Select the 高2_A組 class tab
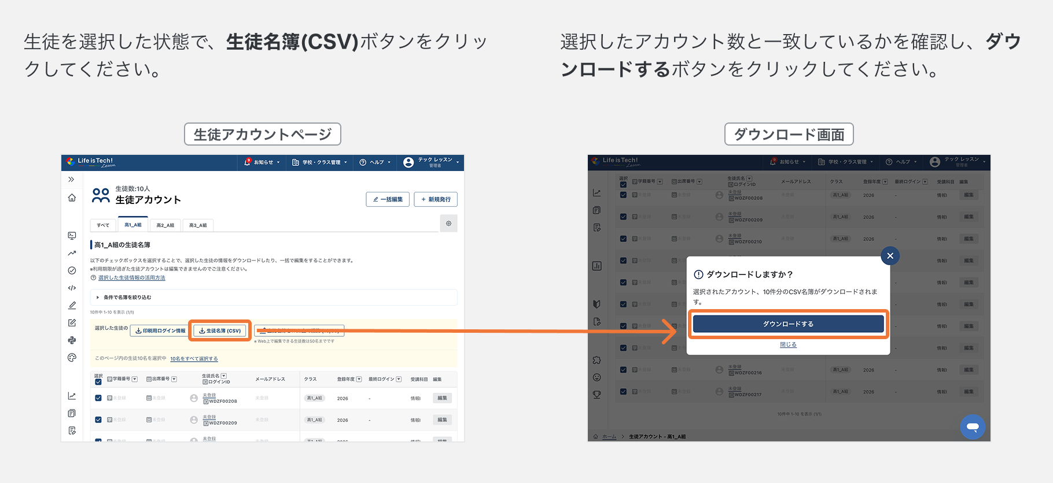 point(165,225)
